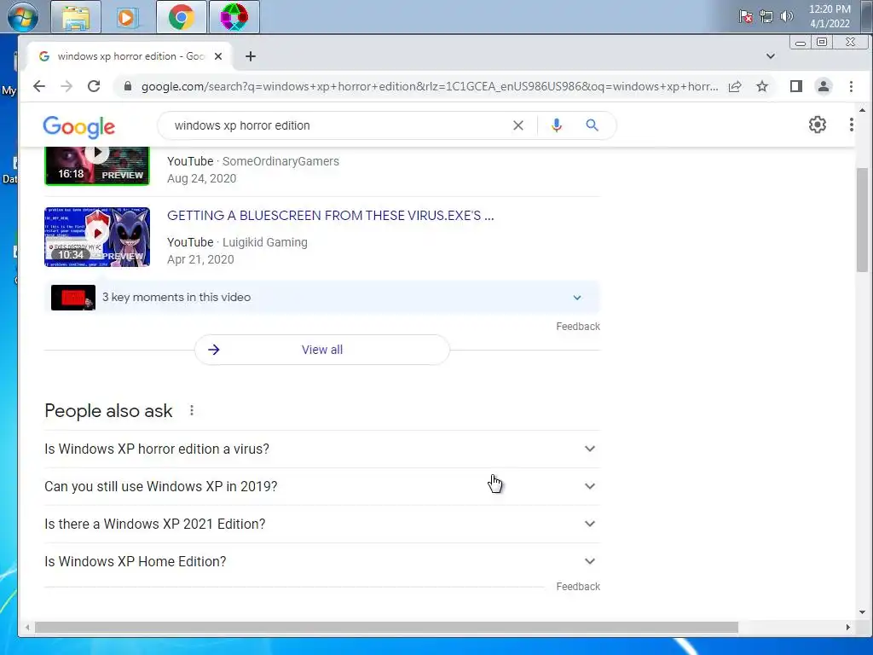Click horizontal scrollbar right arrow
The height and width of the screenshot is (655, 873).
point(847,627)
